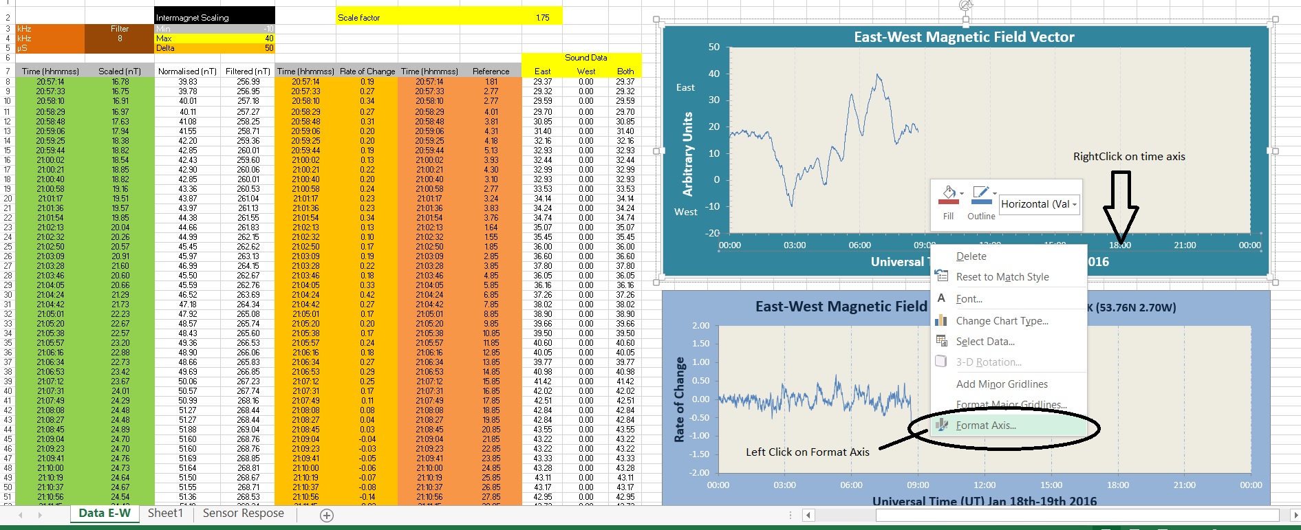Click the Fill paint bucket icon
This screenshot has height=530, width=1301.
(948, 195)
